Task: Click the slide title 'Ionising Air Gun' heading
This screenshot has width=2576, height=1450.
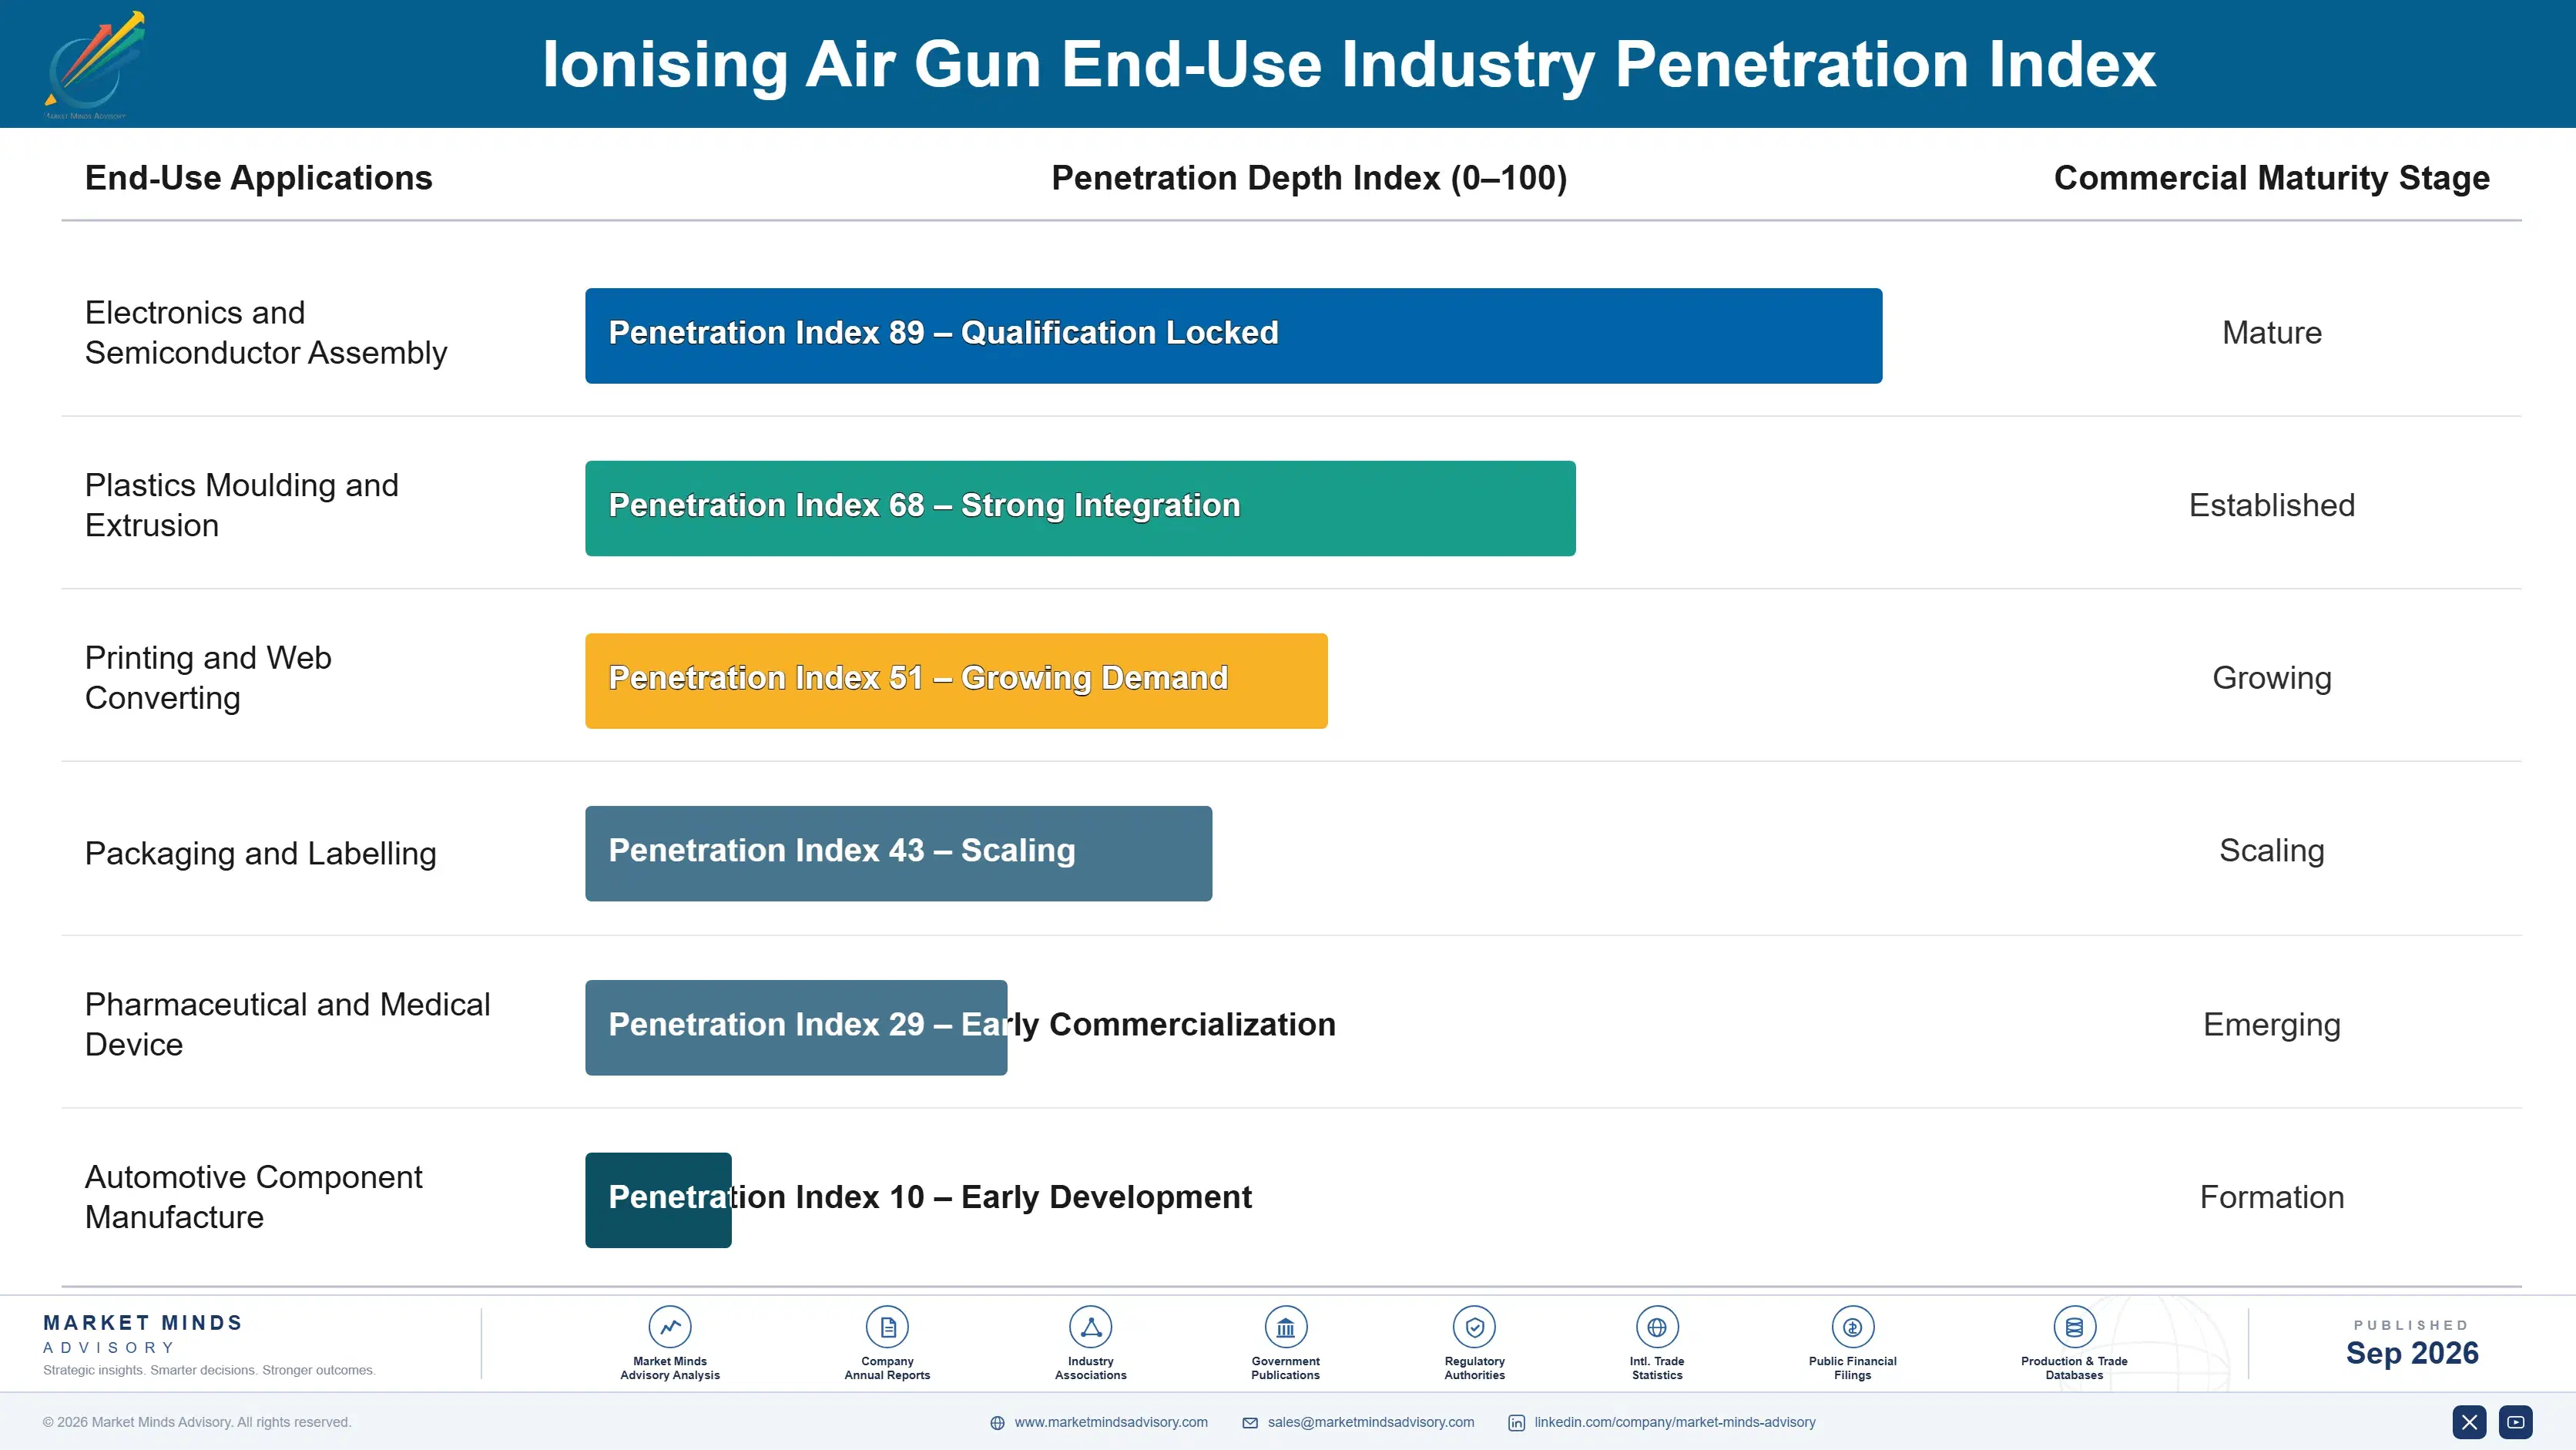Action: [1348, 65]
